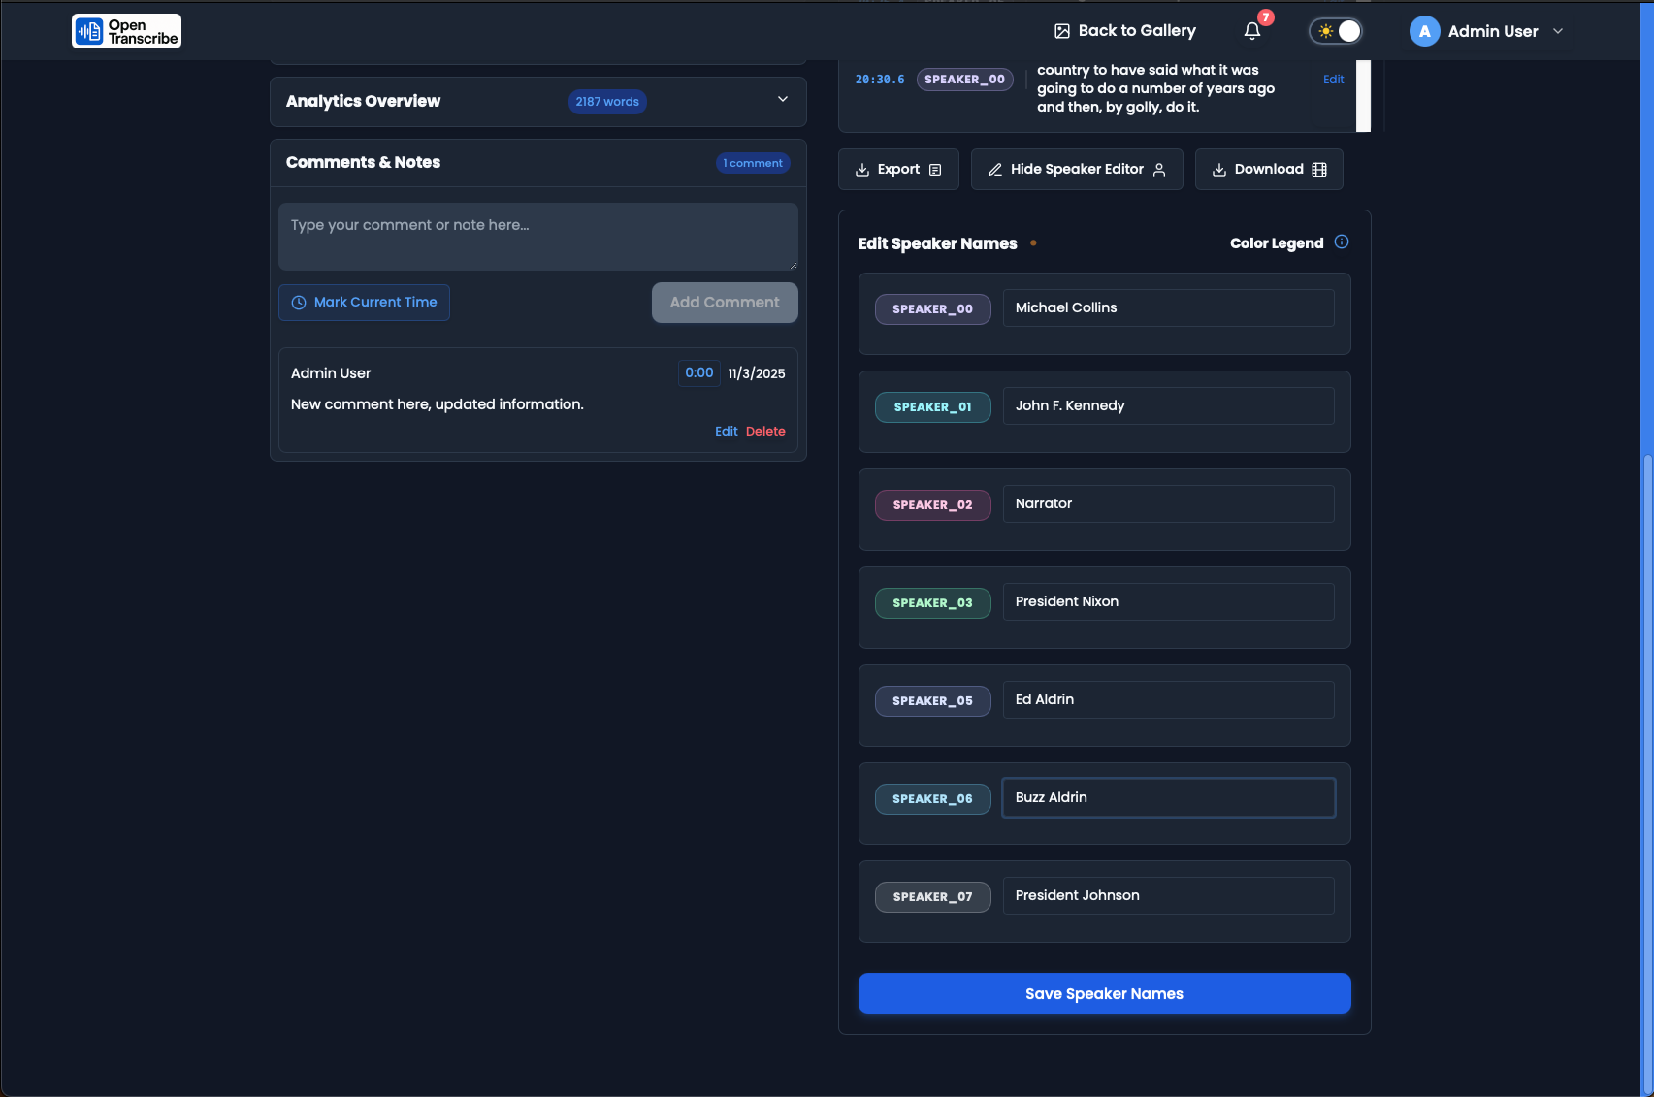Viewport: 1654px width, 1097px height.
Task: Click the SPEAKER_05 badge
Action: pos(932,701)
